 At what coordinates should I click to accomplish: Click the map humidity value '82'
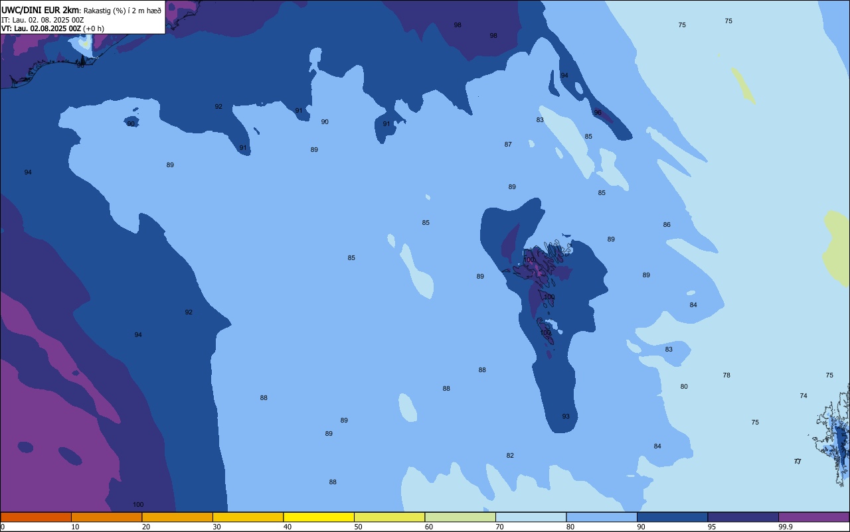pos(510,456)
